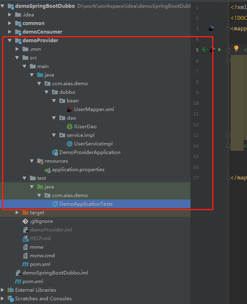
Task: Toggle the code fold marker on line 3
Action: coord(228,29)
